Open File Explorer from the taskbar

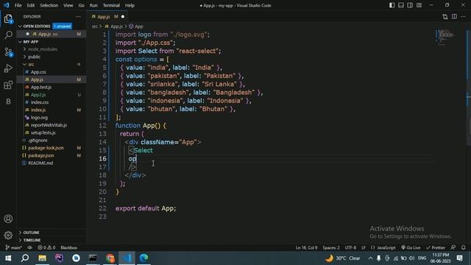point(42,258)
